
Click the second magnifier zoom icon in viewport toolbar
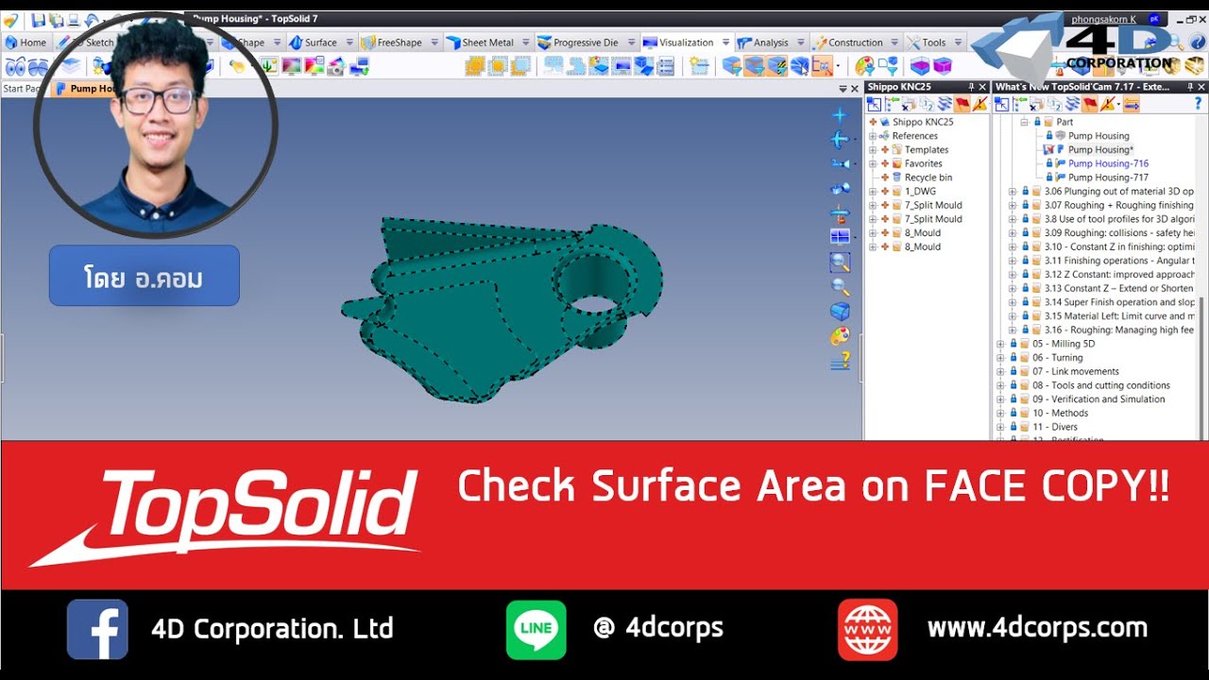pyautogui.click(x=840, y=286)
